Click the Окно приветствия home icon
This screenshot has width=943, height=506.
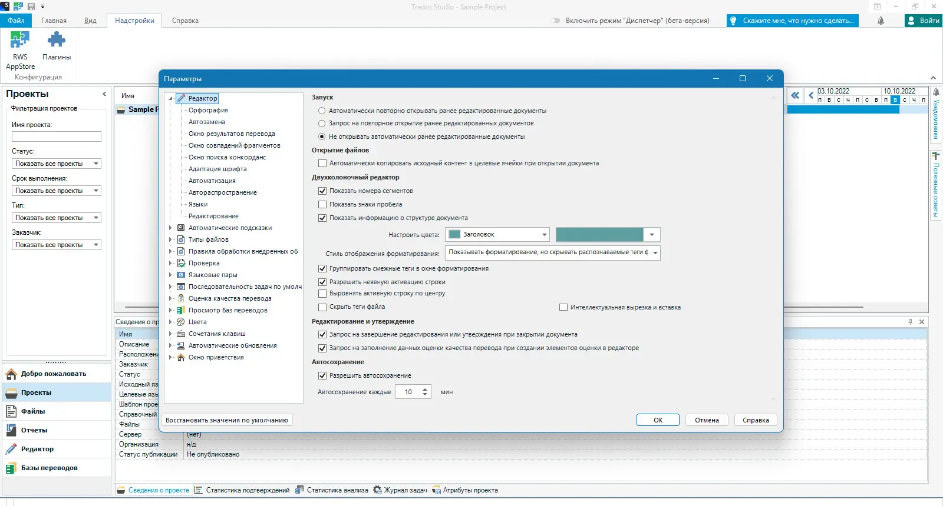pos(181,357)
